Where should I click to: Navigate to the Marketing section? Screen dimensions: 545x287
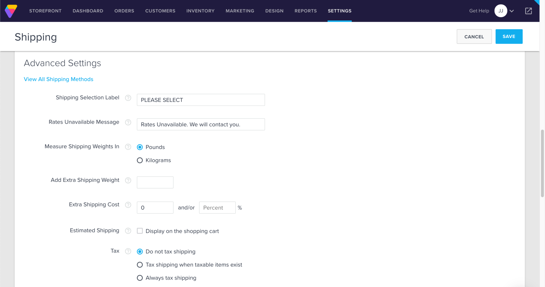click(240, 11)
